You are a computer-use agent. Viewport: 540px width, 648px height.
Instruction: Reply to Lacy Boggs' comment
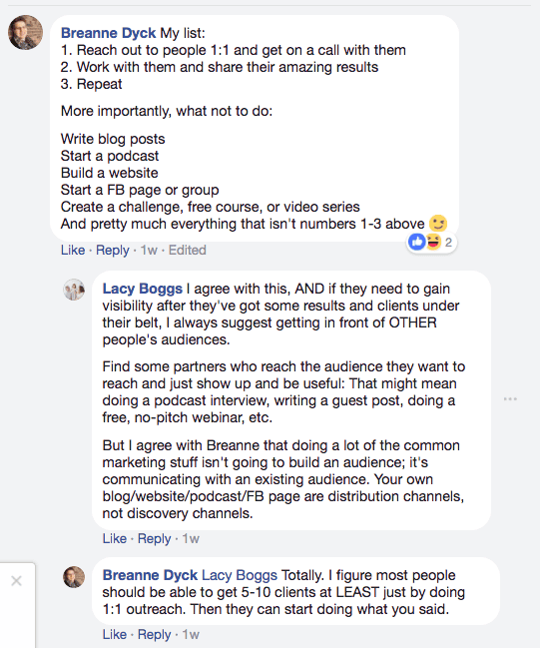click(154, 538)
